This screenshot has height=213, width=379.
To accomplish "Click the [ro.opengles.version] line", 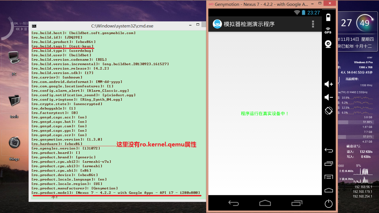I will 66,148.
